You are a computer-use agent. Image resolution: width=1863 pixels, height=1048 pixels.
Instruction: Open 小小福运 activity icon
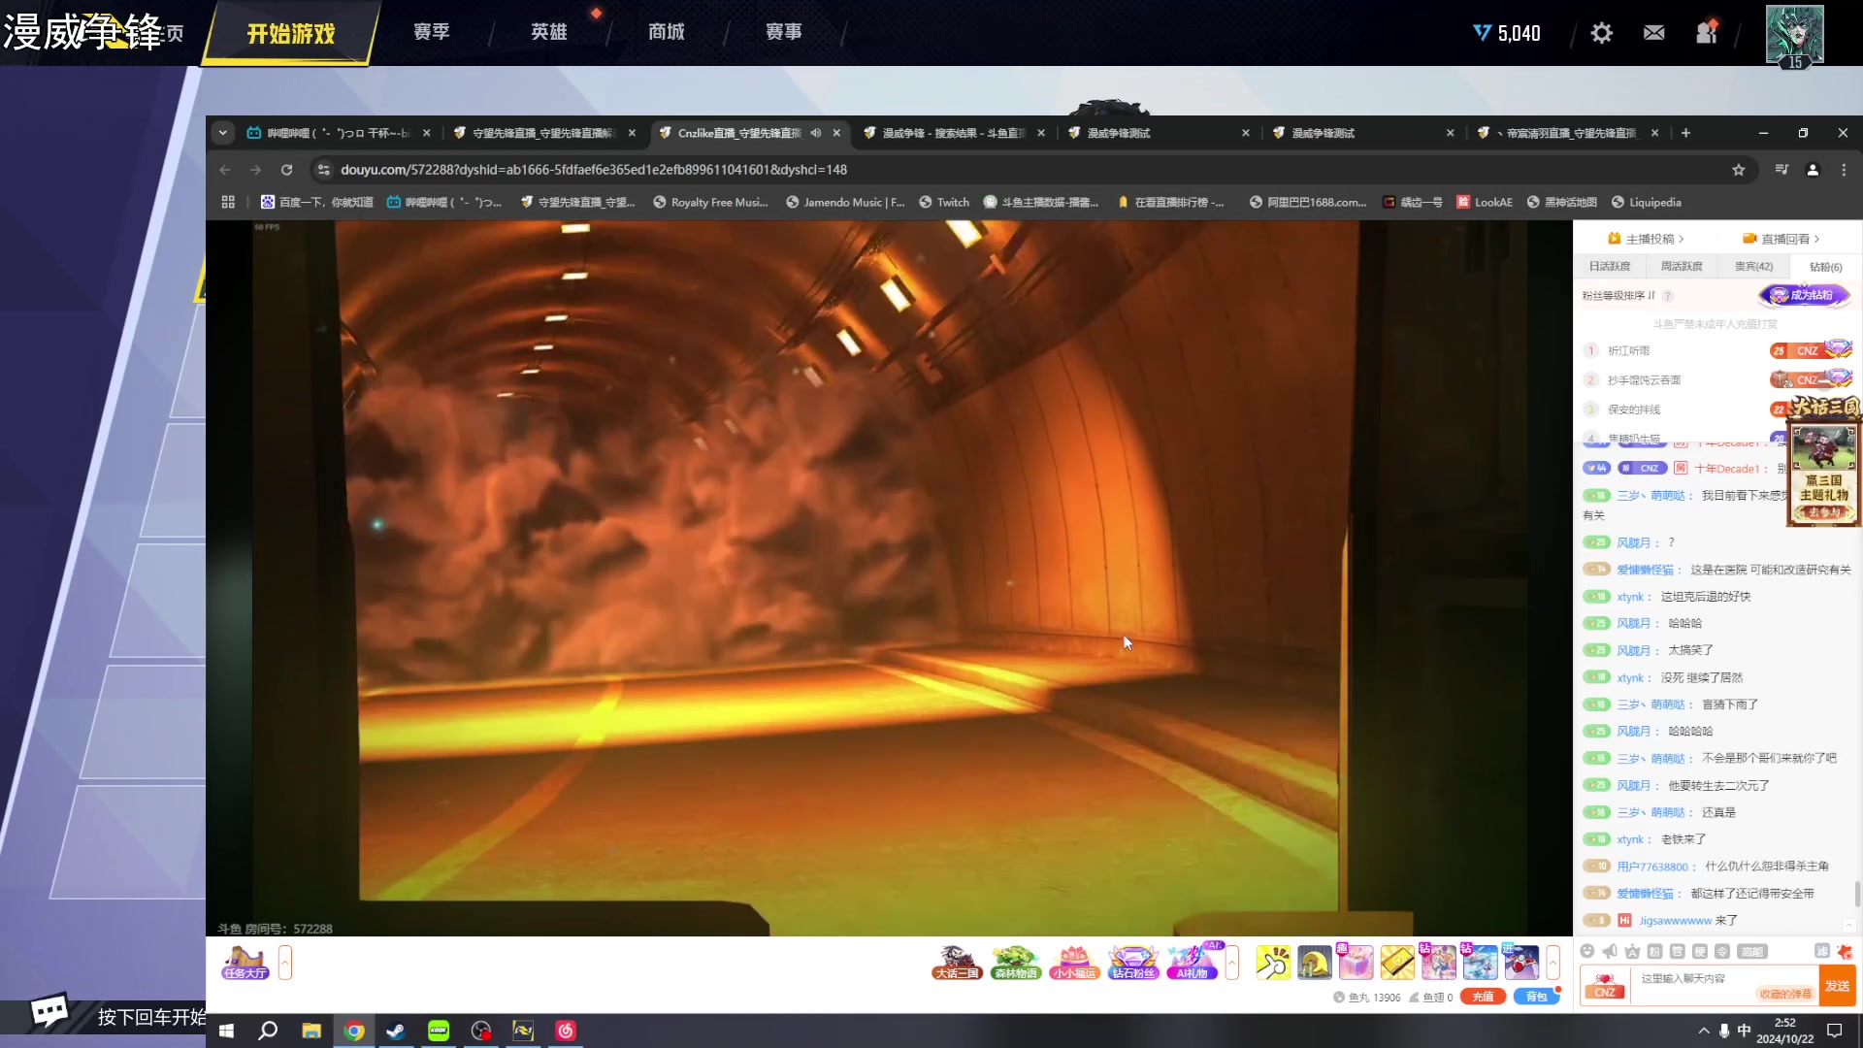[x=1074, y=963]
